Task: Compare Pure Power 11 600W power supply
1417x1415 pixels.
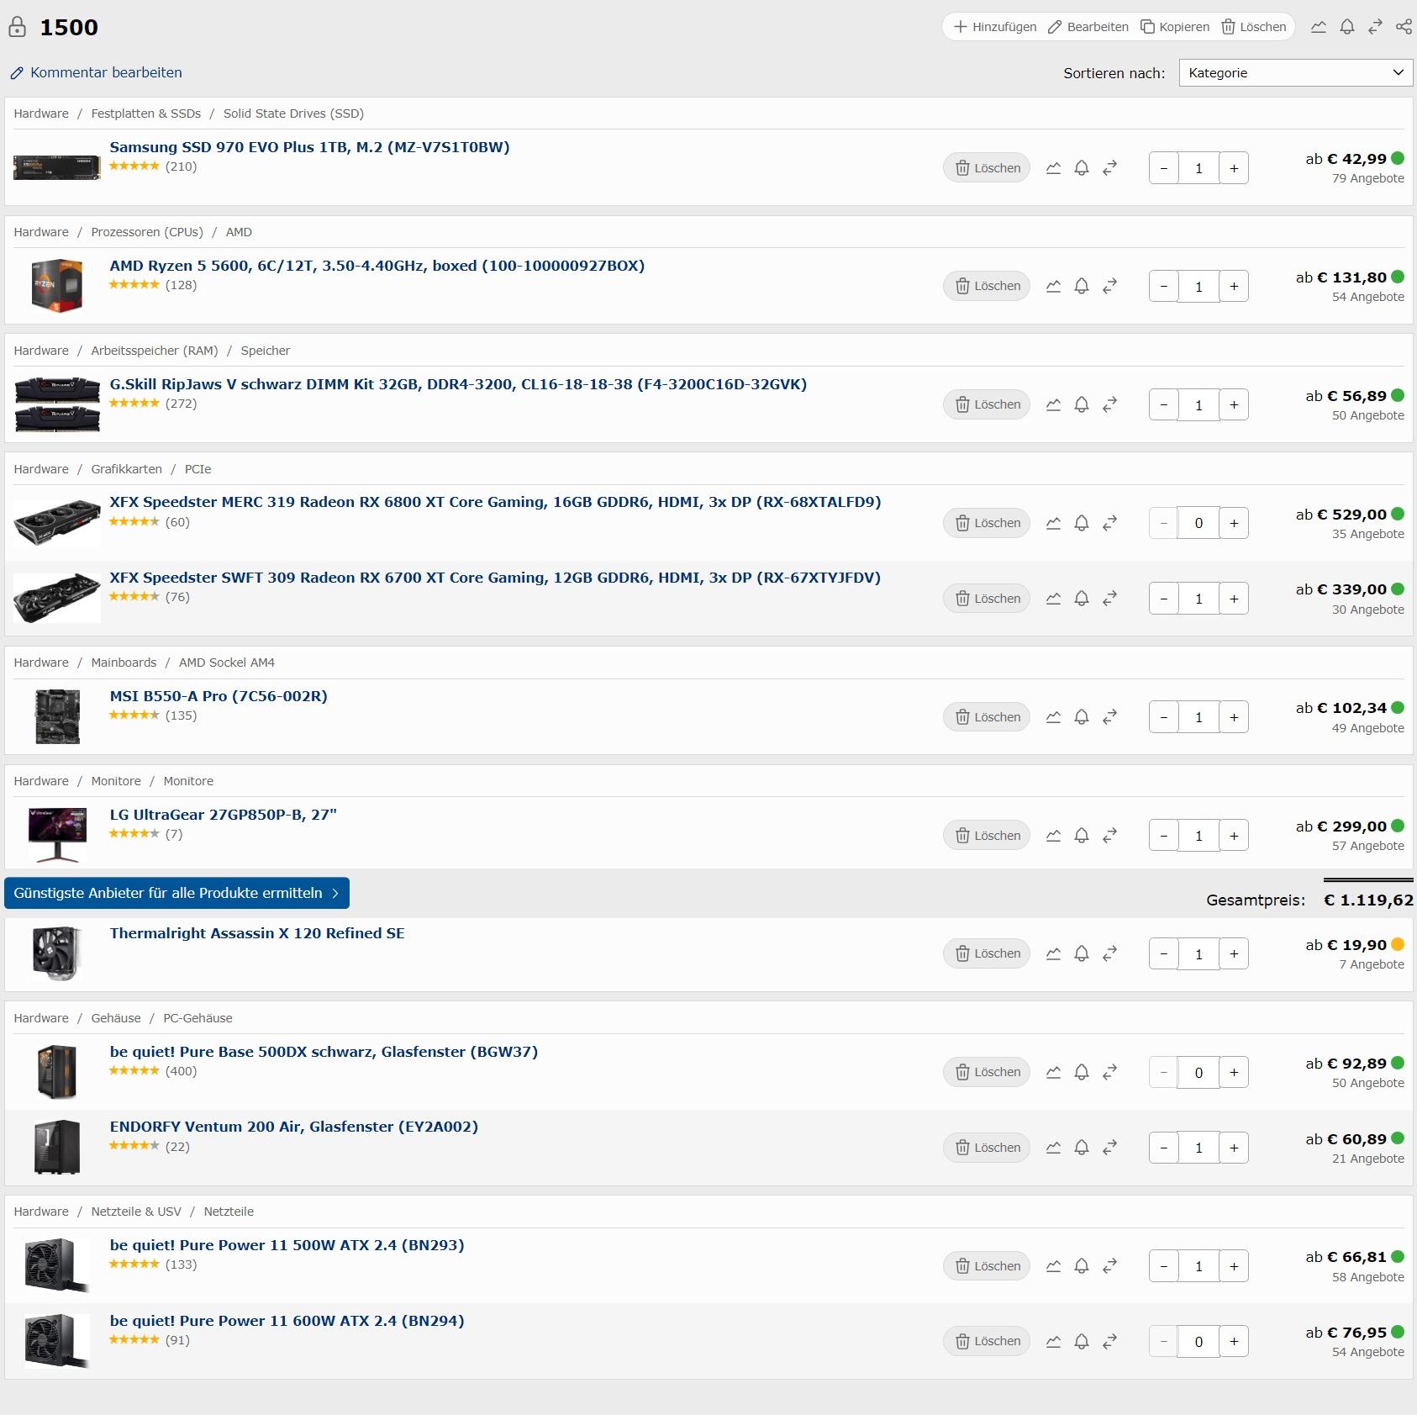Action: [x=1109, y=1342]
